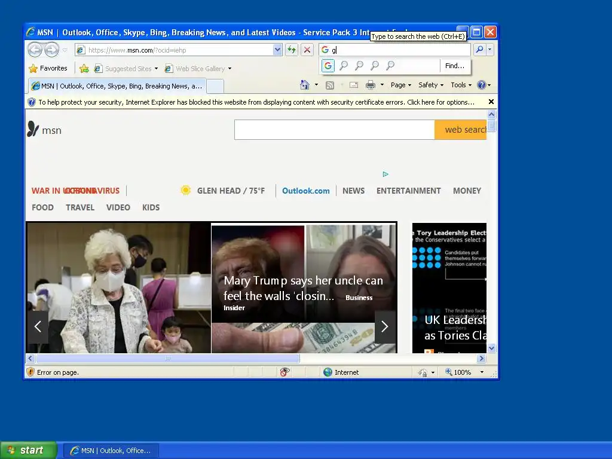Open the Safety menu
This screenshot has height=459, width=612.
point(431,85)
